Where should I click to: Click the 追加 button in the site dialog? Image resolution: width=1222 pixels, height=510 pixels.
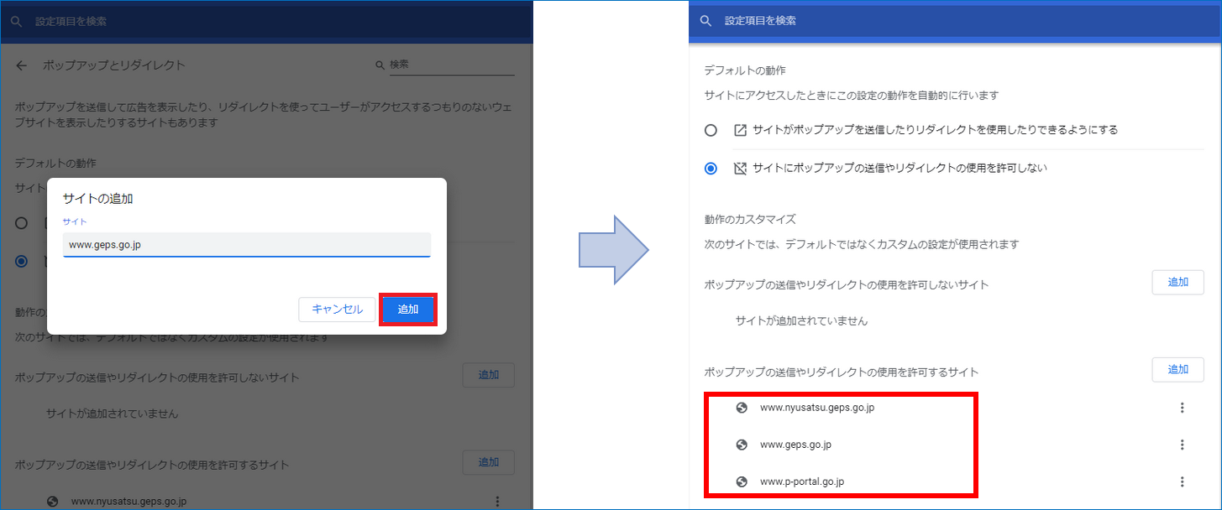coord(408,310)
